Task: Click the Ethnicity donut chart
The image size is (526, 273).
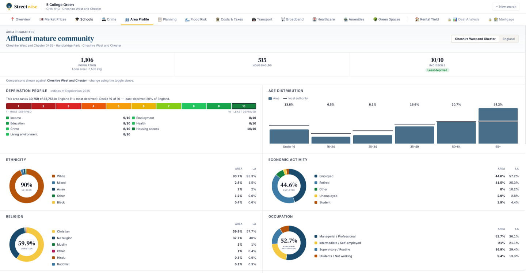Action: [x=26, y=186]
